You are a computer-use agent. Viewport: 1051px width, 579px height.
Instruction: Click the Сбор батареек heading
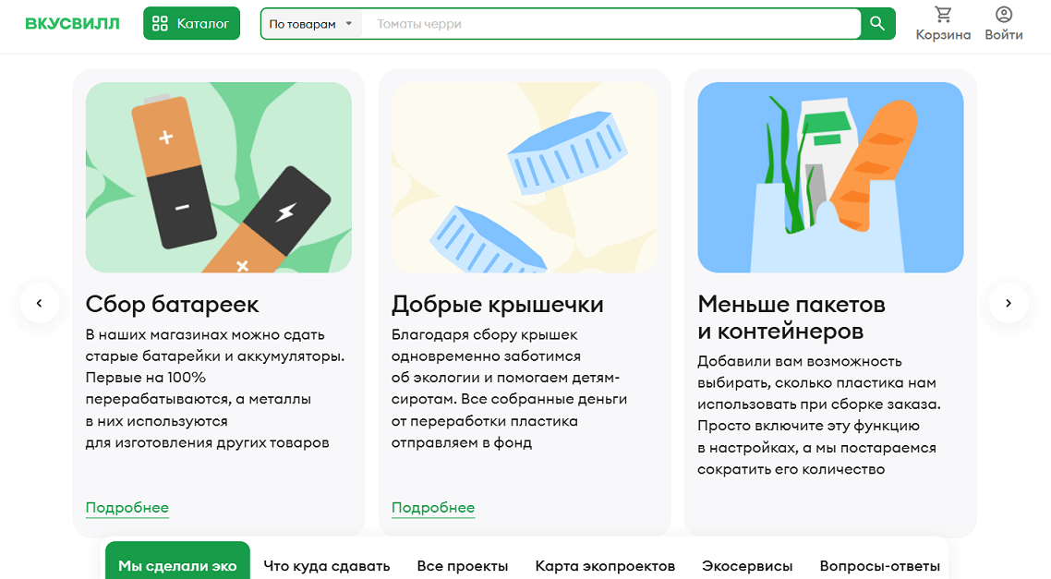[x=173, y=304]
